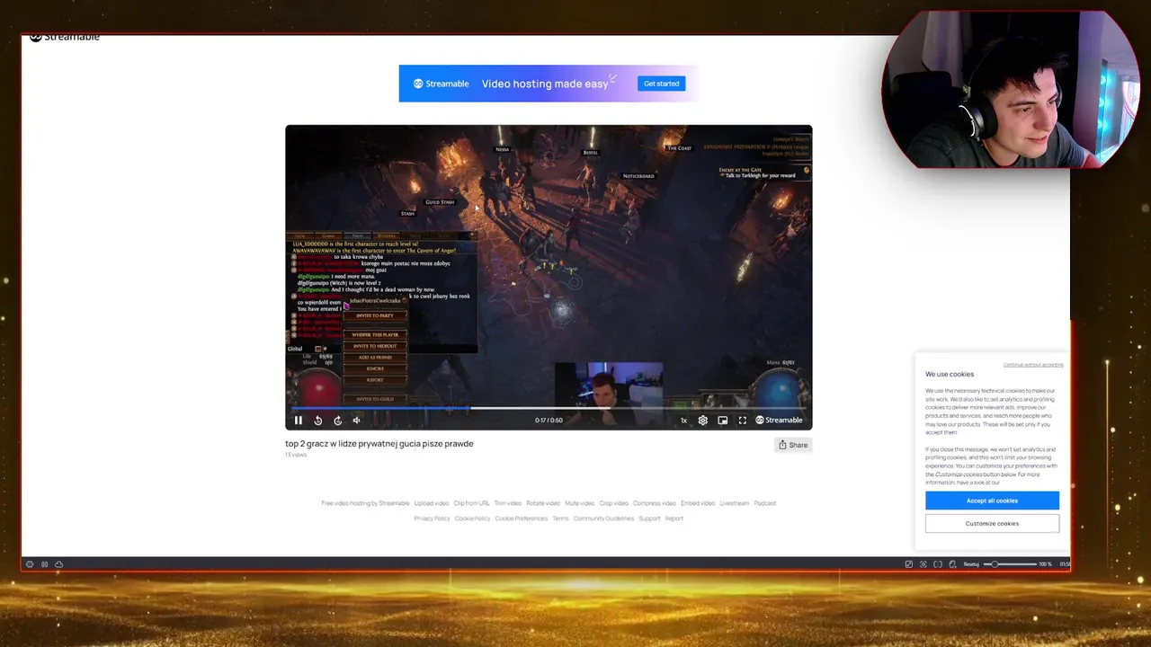Viewport: 1151px width, 647px height.
Task: Open the Upload video footer link
Action: click(x=432, y=503)
